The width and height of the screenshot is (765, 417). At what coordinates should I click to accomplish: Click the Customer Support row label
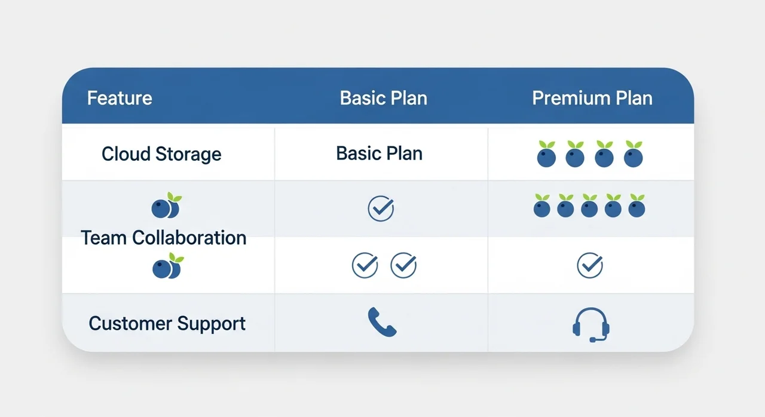(167, 324)
